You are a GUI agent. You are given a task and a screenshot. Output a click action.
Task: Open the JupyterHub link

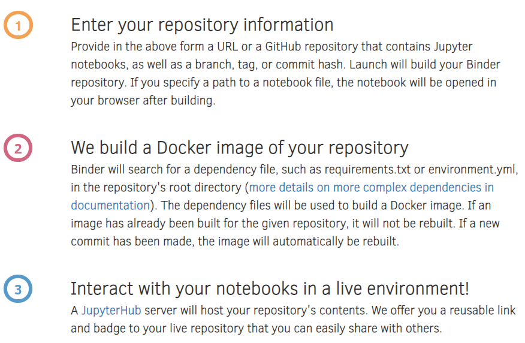tap(111, 311)
